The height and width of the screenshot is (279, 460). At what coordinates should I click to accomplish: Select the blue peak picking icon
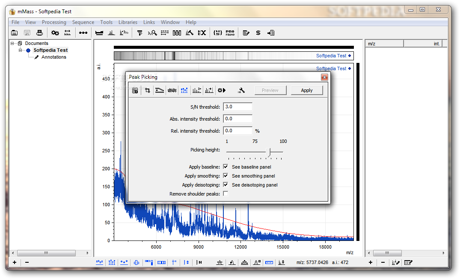click(x=184, y=90)
